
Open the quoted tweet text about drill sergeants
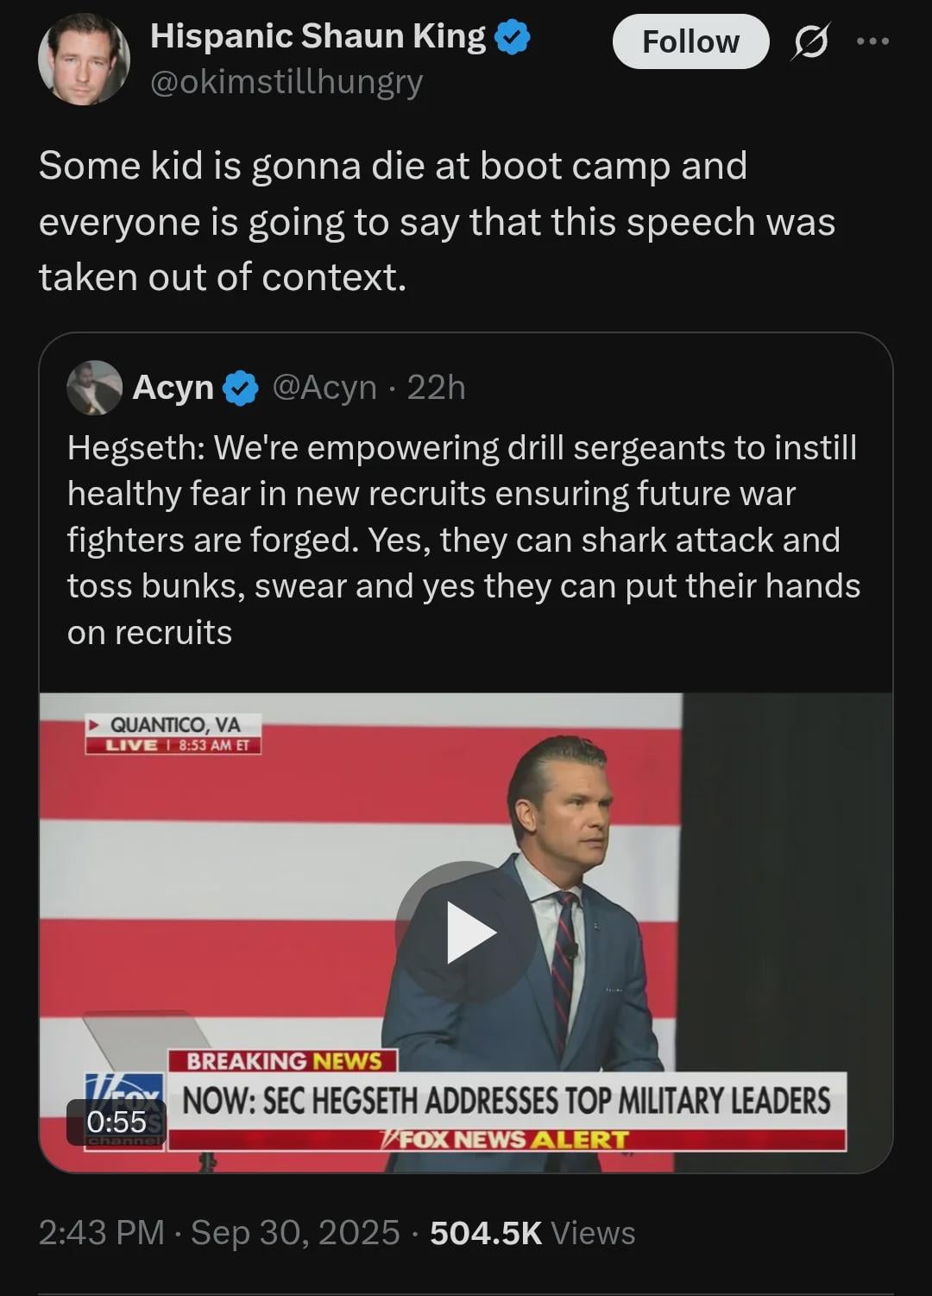[463, 540]
